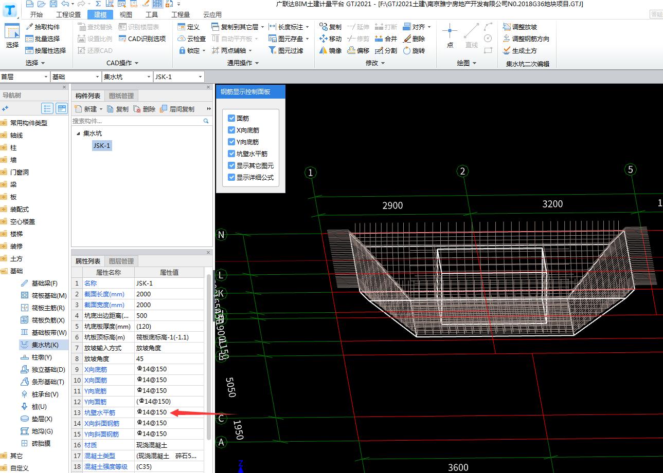Click axis bubble 2 in the viewport
Viewport: 663px width, 473px height.
[x=463, y=171]
